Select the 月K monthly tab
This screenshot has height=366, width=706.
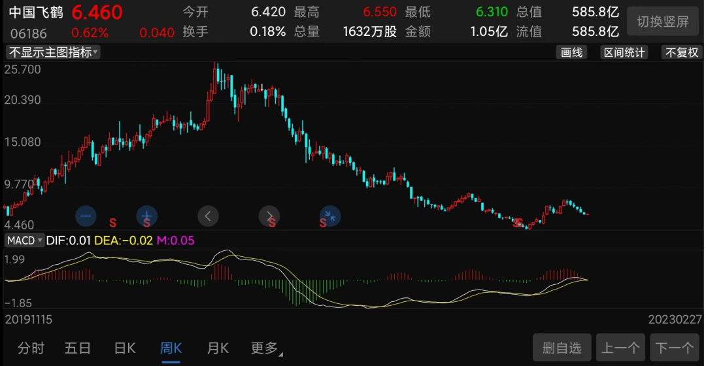tap(218, 348)
